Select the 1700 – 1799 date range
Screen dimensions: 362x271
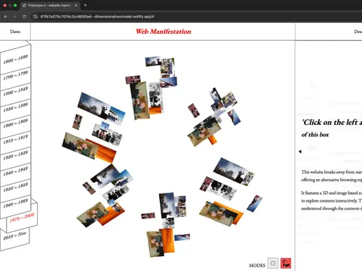coord(16,75)
